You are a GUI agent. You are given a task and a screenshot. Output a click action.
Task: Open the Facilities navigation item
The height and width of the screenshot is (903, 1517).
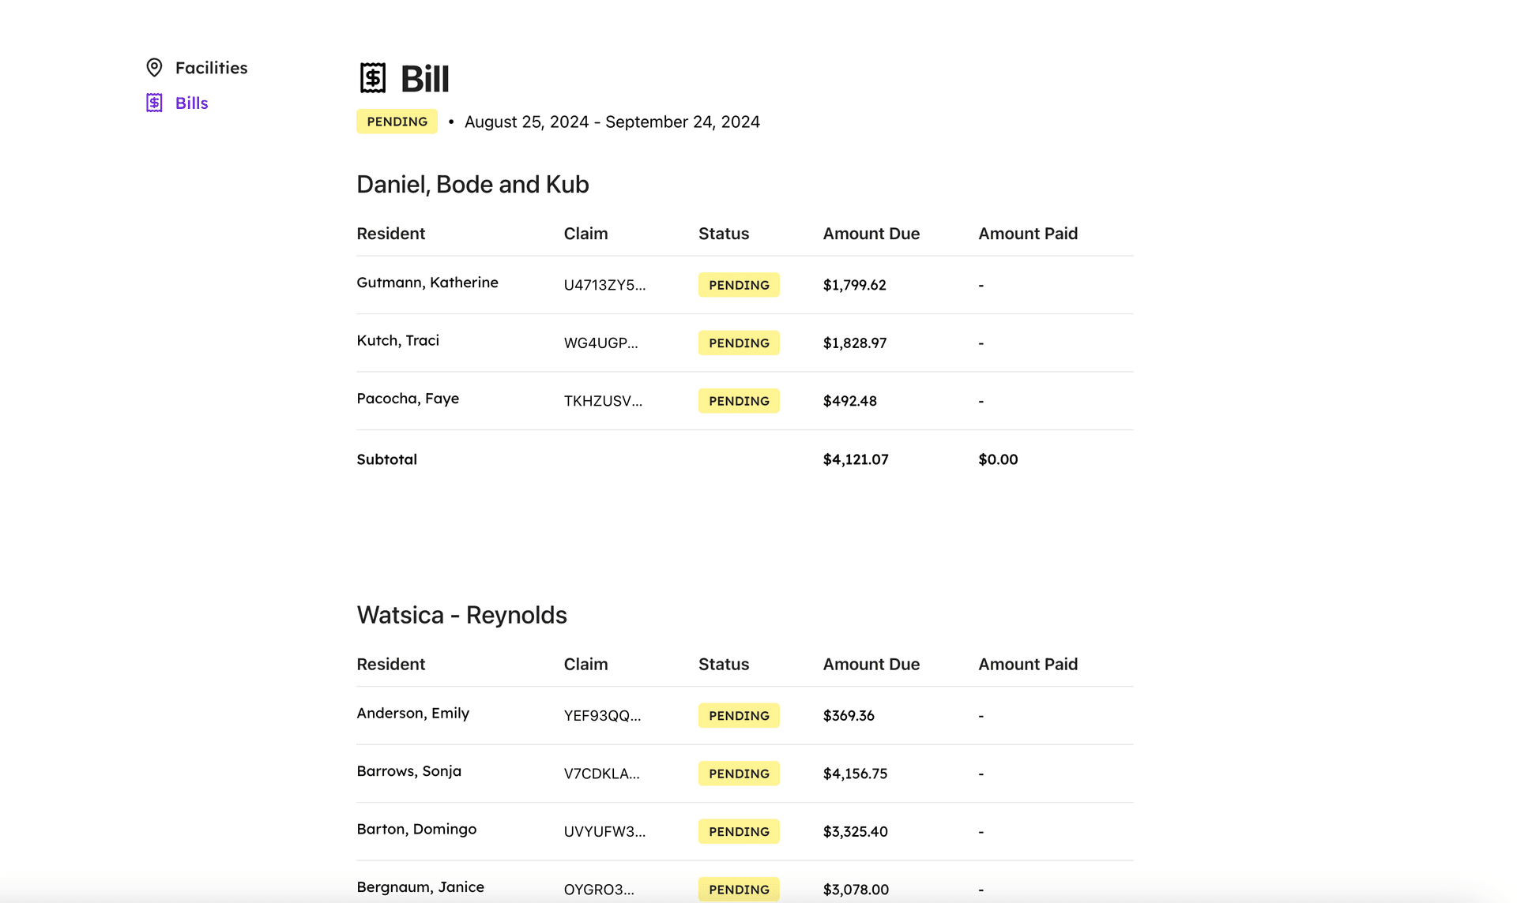(x=211, y=67)
